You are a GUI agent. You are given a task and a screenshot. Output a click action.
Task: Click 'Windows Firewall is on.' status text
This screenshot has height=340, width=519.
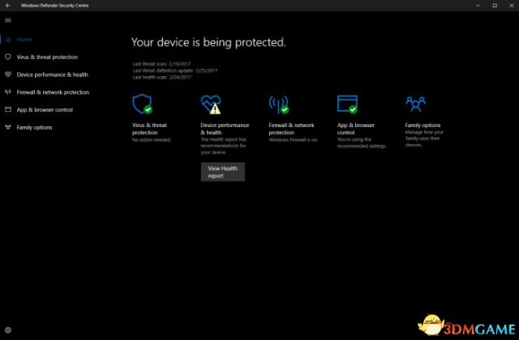294,140
